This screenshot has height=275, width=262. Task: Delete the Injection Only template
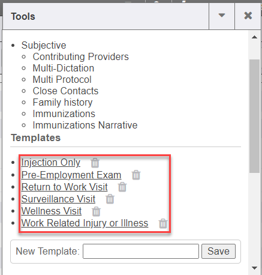(95, 163)
